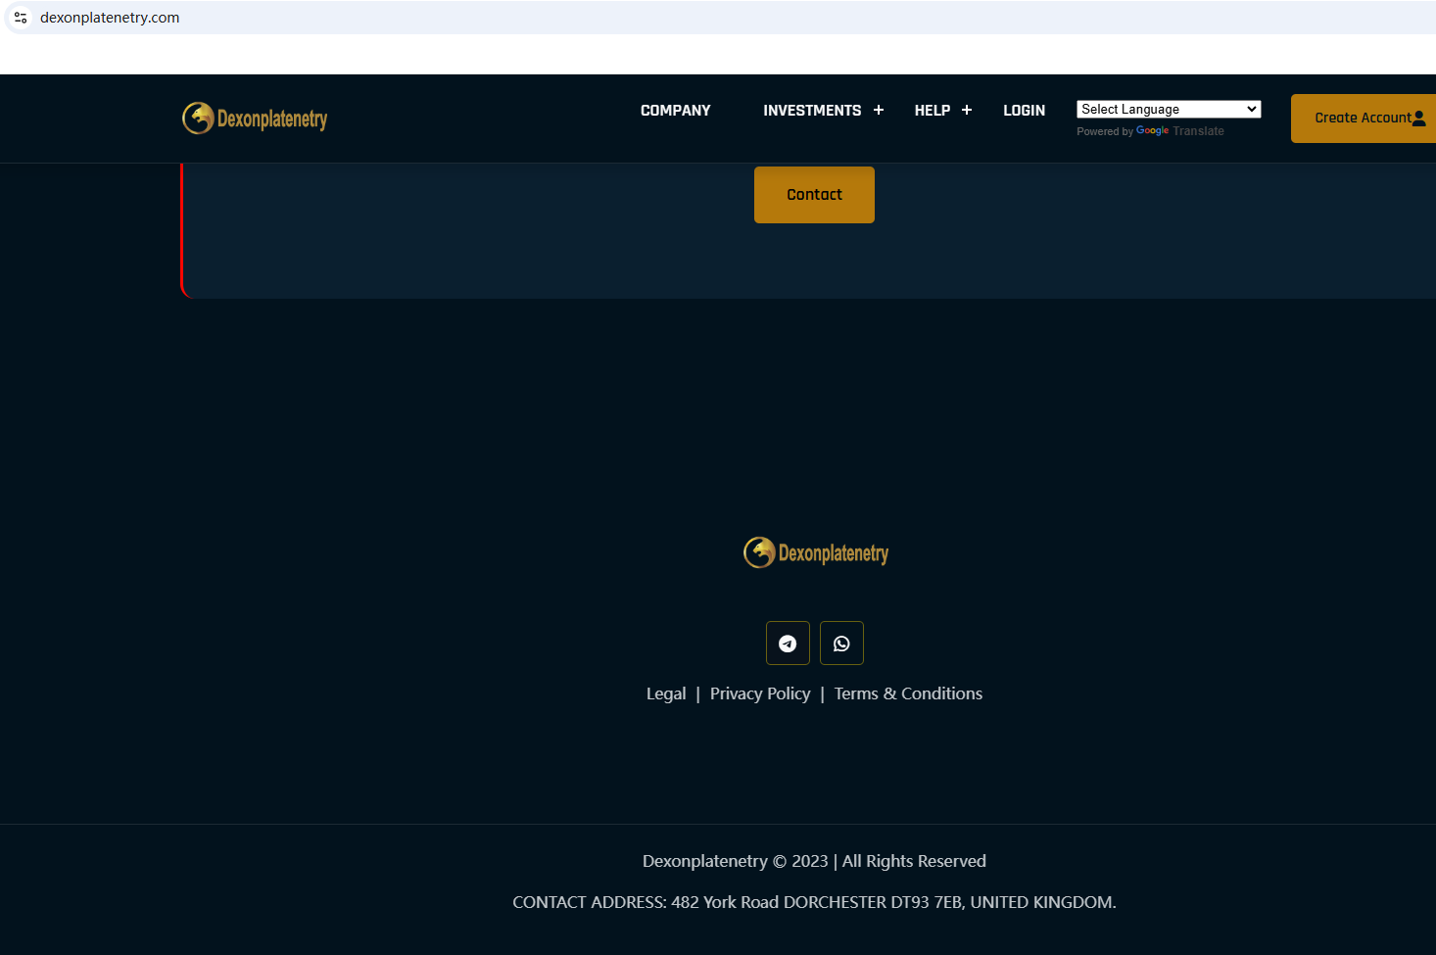Image resolution: width=1436 pixels, height=955 pixels.
Task: Open the Privacy Policy link
Action: 760,693
